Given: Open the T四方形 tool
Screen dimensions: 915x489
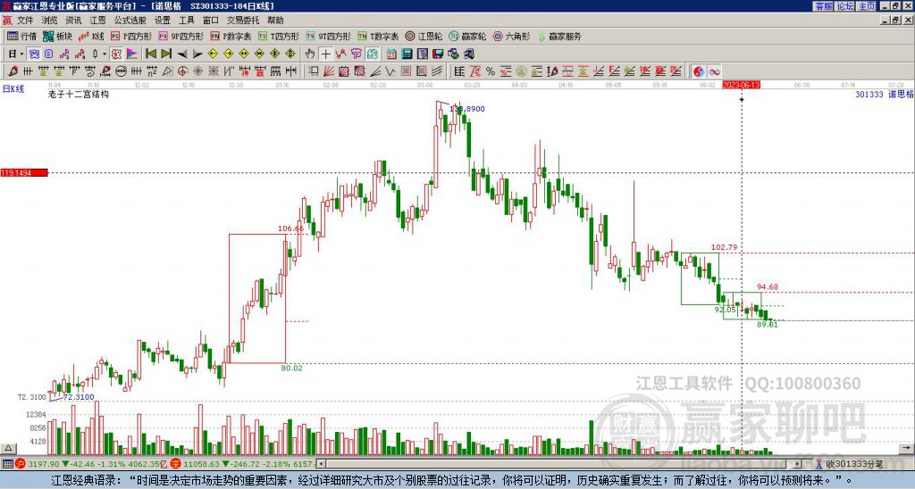Looking at the screenshot, I should (279, 36).
